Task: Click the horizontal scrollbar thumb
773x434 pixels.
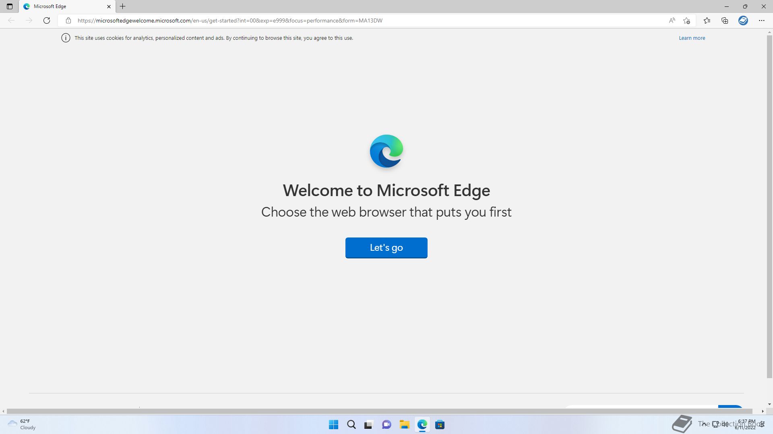Action: (380, 411)
